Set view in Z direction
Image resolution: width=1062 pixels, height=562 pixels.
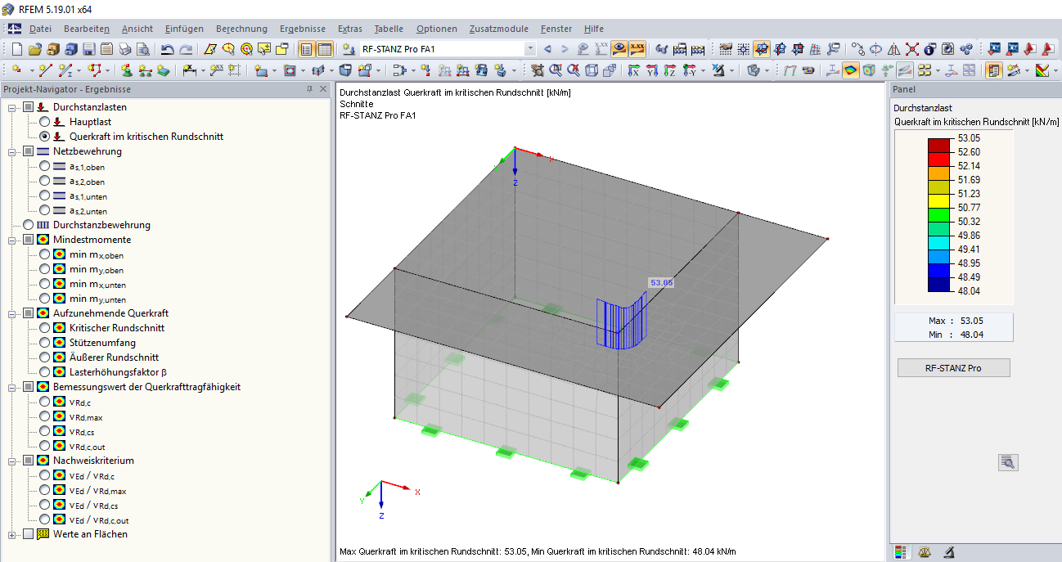click(670, 70)
